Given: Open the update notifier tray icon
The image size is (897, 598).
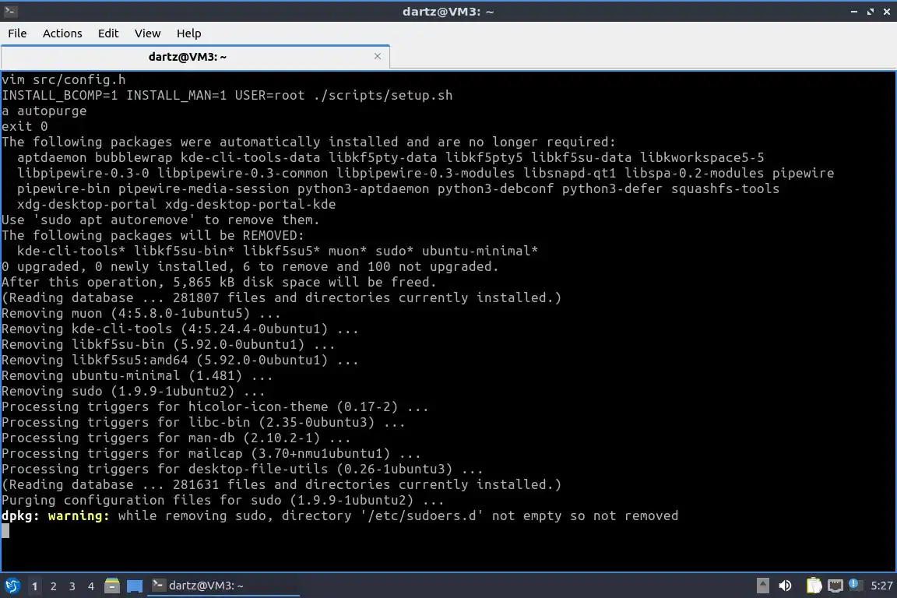Looking at the screenshot, I should tap(854, 584).
